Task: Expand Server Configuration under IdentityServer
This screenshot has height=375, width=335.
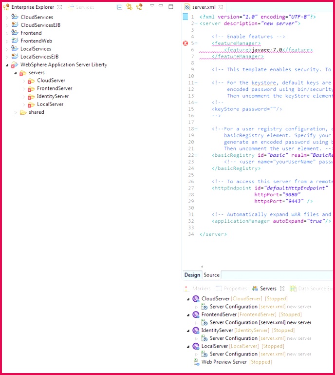Action: coord(196,339)
